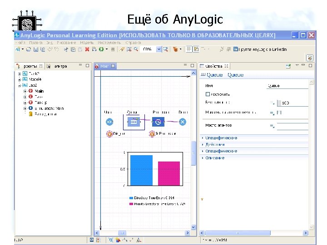Select the database item in project tree
The image size is (327, 245).
tap(43, 114)
